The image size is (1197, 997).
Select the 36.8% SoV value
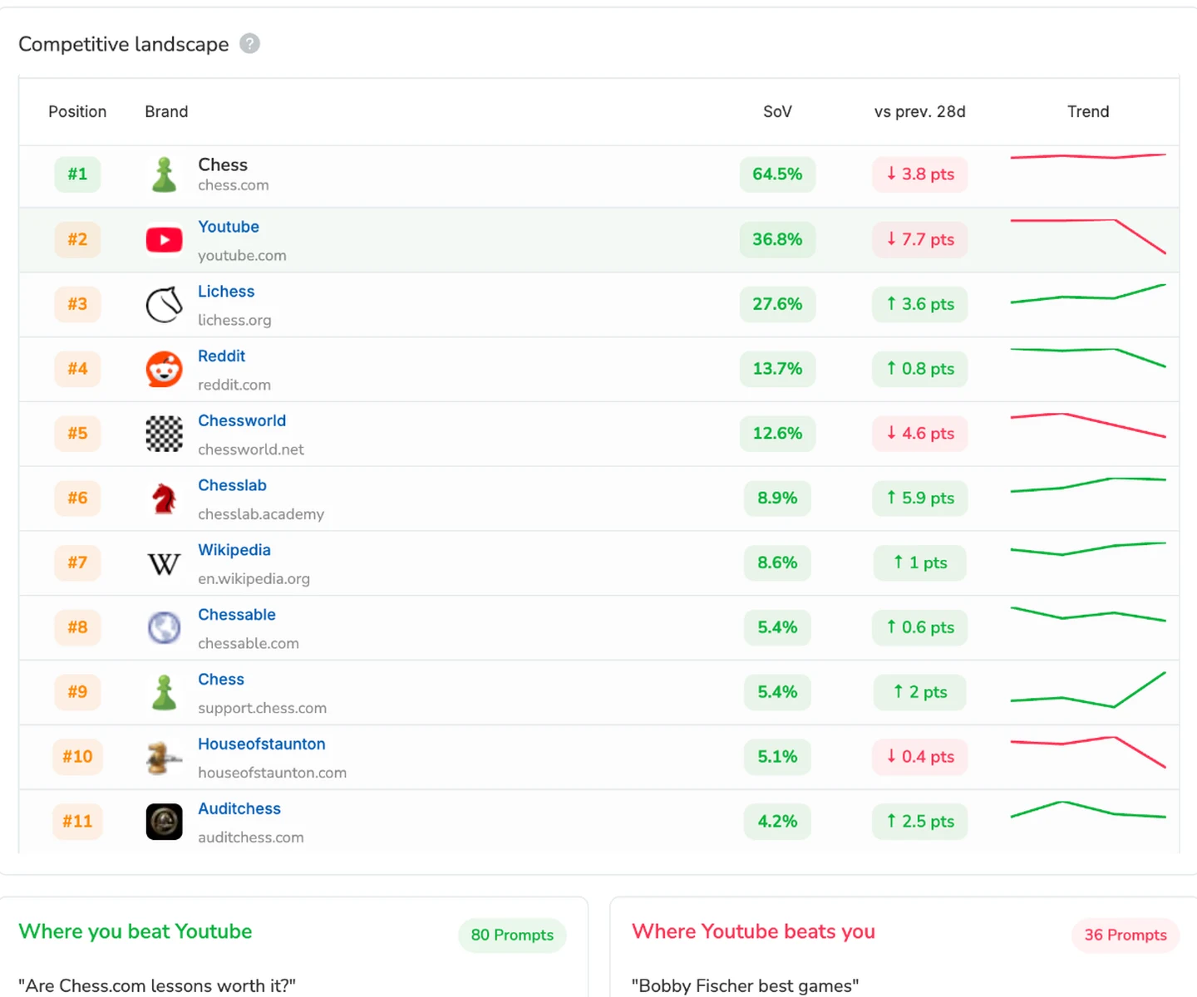click(x=777, y=239)
